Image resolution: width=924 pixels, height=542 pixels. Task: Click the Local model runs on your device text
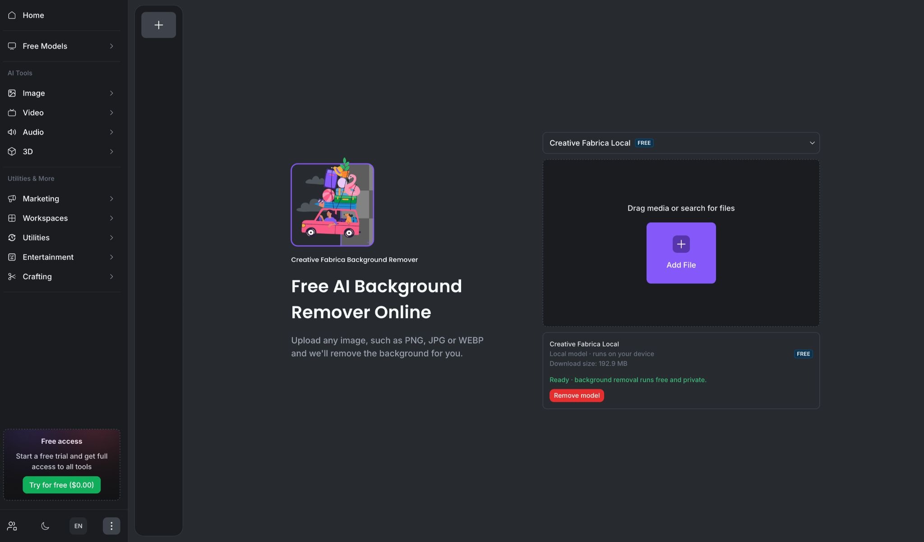click(x=602, y=354)
